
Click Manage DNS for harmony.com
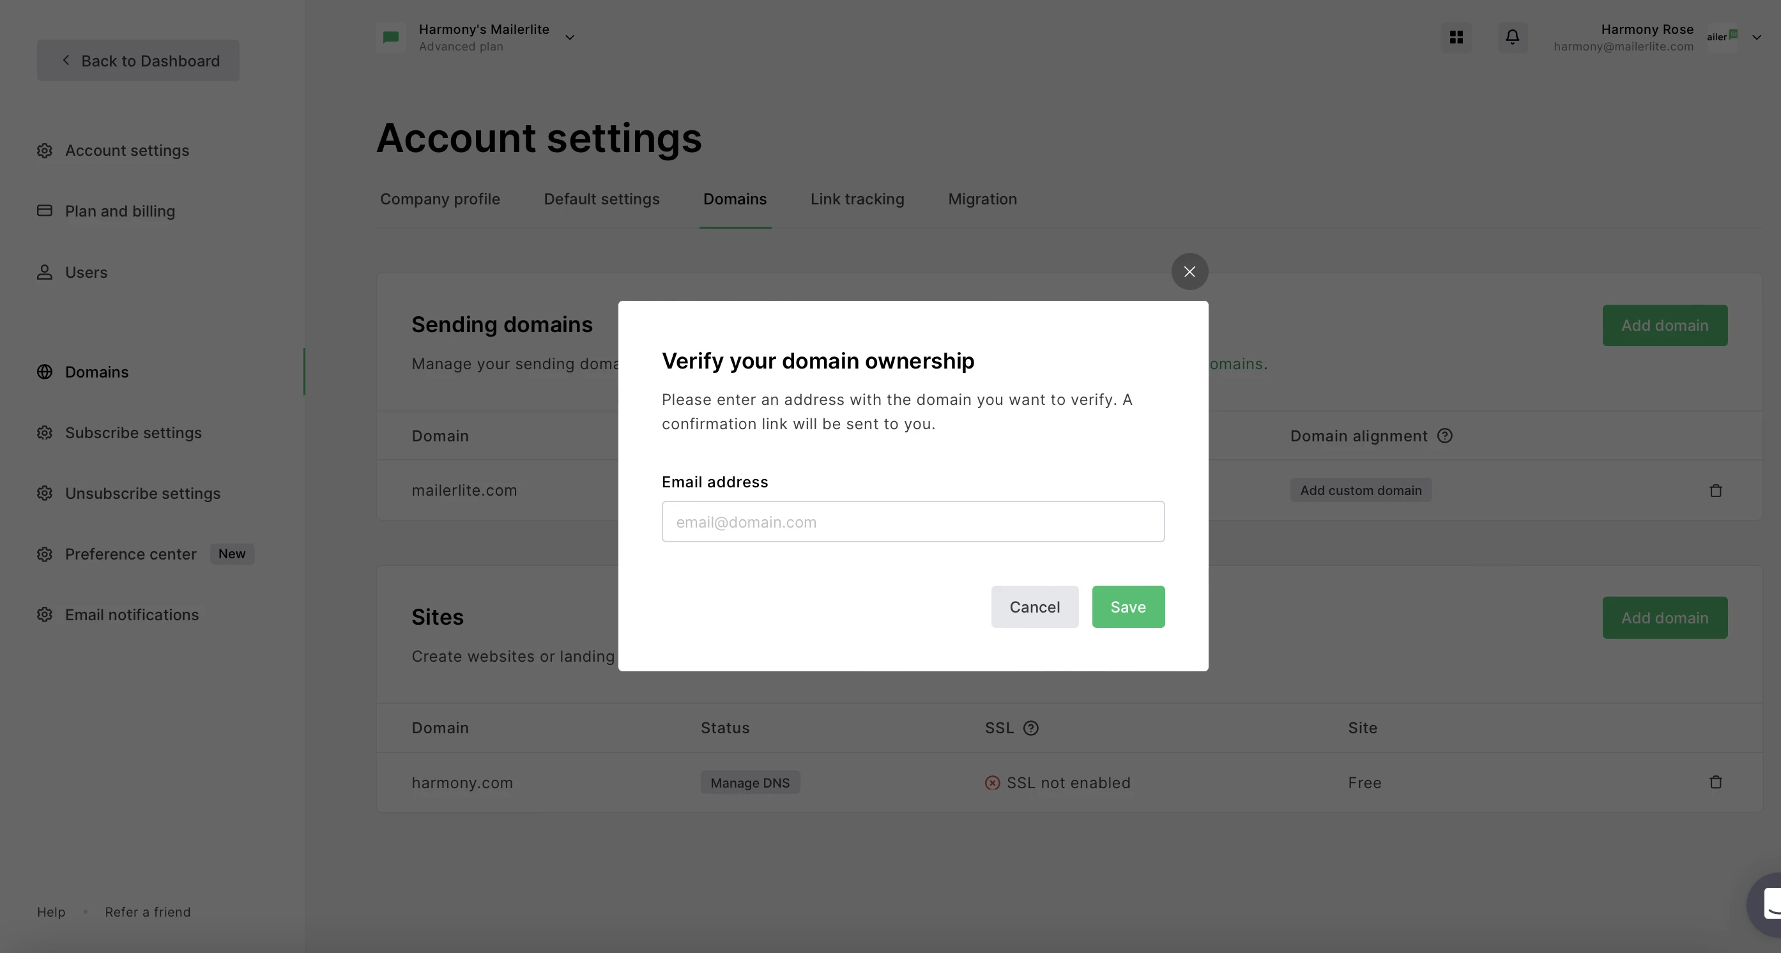[x=749, y=783]
